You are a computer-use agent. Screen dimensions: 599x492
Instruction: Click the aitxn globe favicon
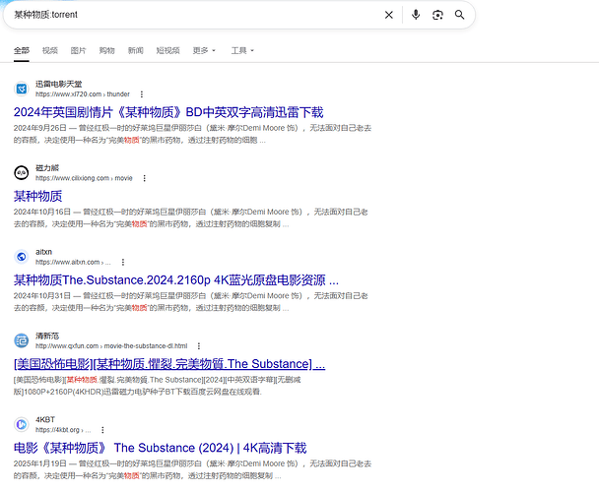pos(22,257)
